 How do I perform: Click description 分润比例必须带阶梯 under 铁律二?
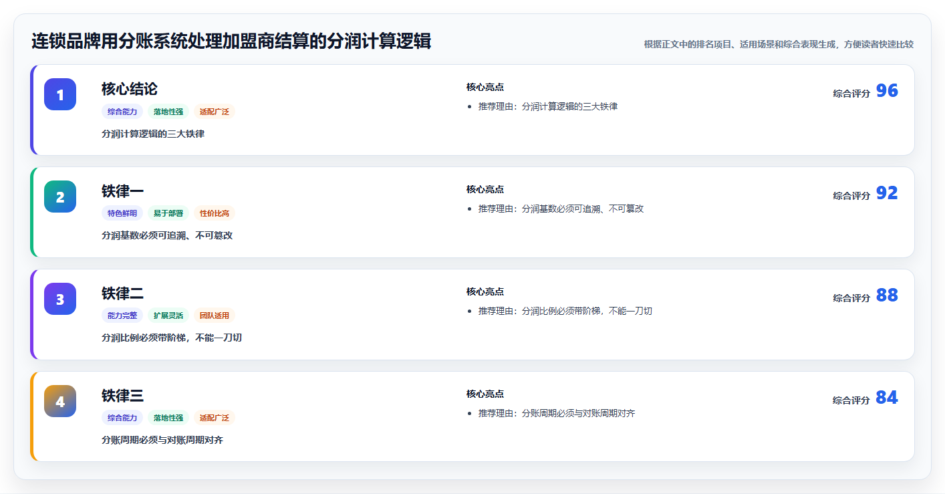point(172,338)
